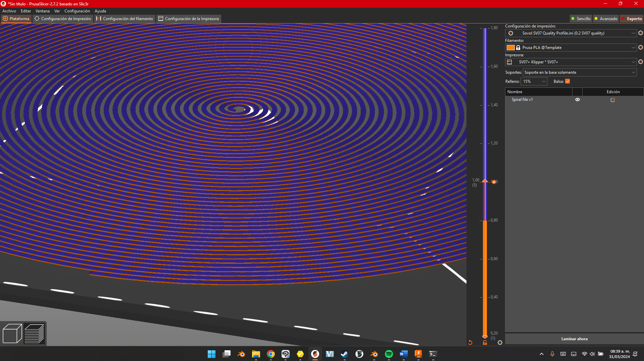
Task: Switch to Avanzado mode
Action: click(x=606, y=19)
